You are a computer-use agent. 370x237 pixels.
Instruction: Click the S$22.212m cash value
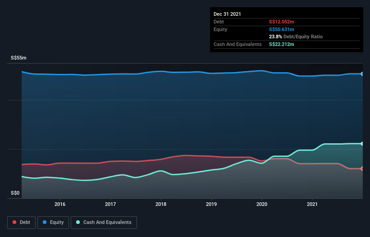coord(282,44)
